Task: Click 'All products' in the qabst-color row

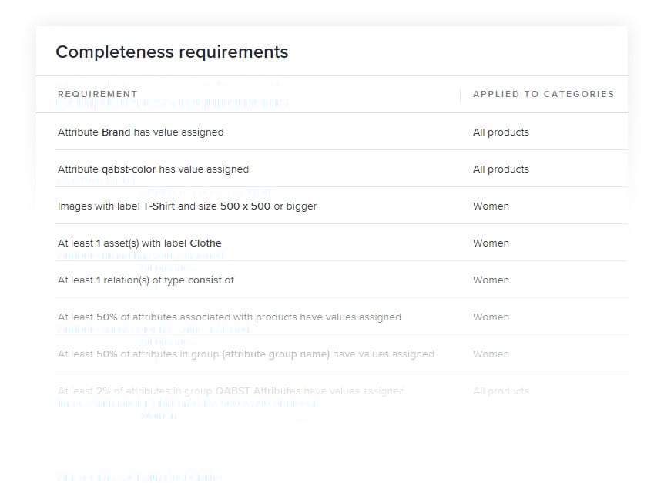Action: point(501,169)
